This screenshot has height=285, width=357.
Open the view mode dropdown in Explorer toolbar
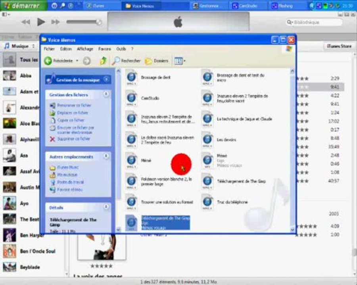click(x=180, y=61)
